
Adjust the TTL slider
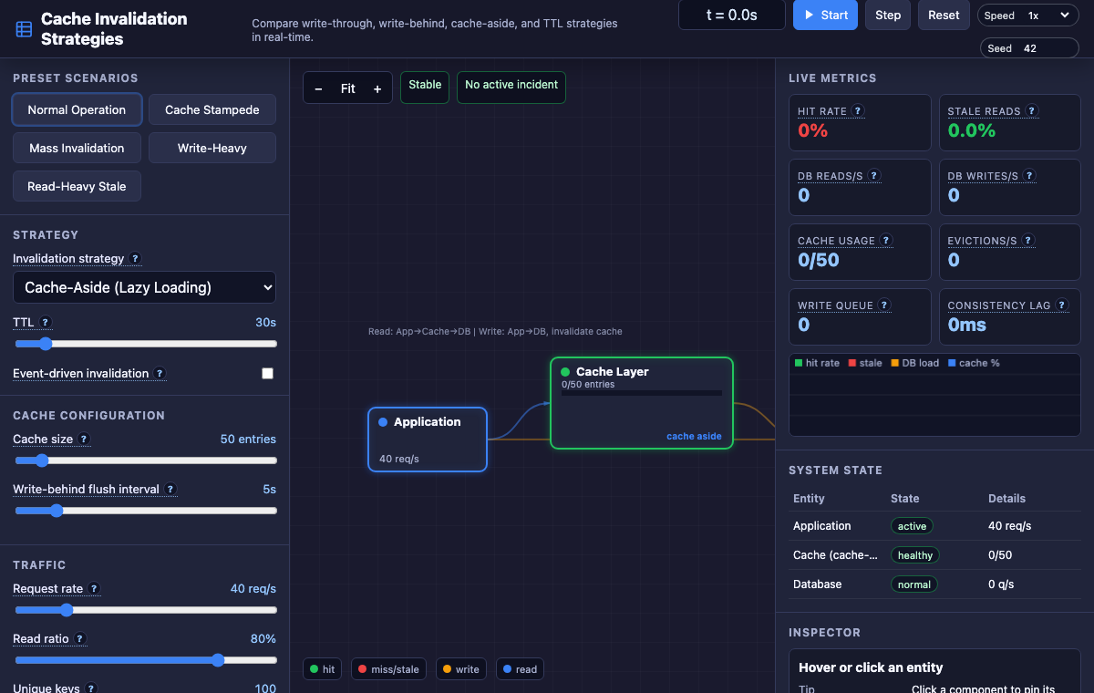coord(145,344)
